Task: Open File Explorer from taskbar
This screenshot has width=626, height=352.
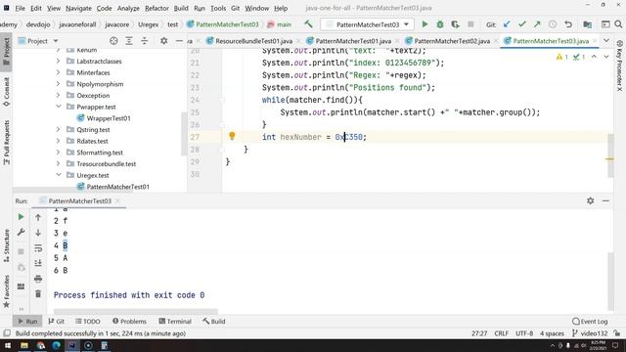Action: click(x=23, y=345)
